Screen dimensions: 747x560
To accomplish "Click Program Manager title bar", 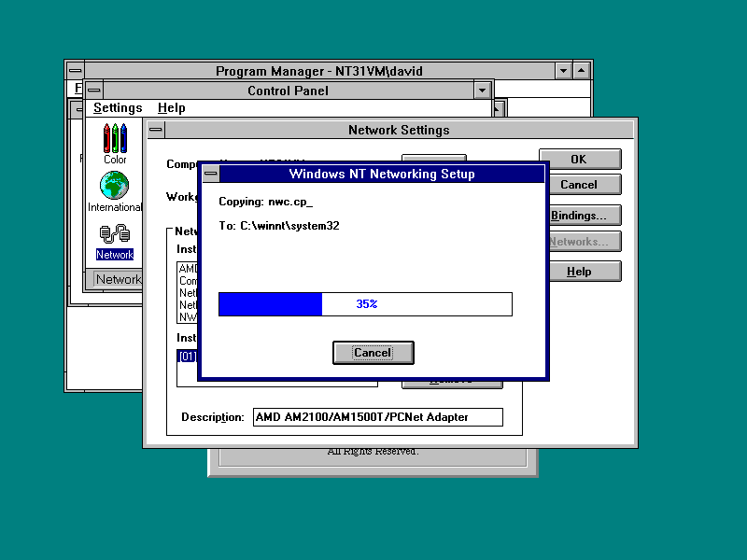I will 318,71.
